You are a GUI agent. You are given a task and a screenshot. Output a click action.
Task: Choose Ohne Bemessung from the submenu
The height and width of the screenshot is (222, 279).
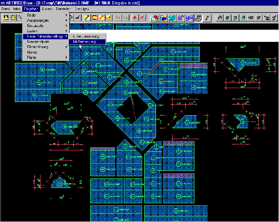click(x=86, y=36)
